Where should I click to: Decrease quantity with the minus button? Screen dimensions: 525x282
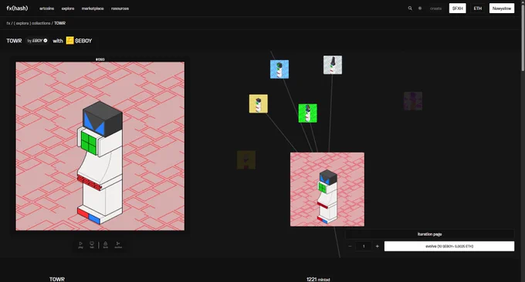(350, 247)
